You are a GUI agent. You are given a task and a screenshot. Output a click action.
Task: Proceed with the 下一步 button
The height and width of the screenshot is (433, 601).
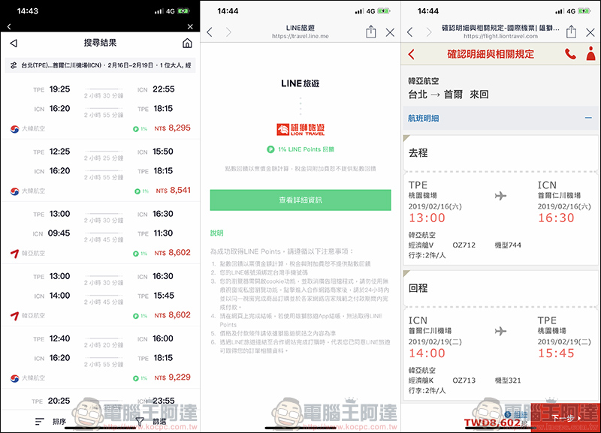tap(566, 418)
